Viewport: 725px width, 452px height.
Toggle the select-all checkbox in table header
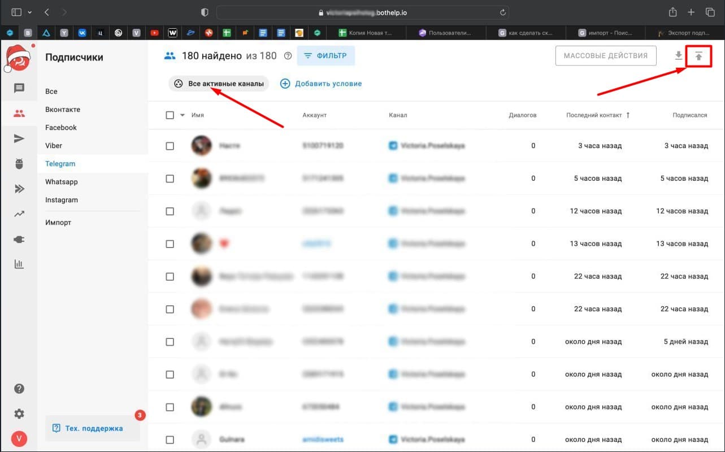(x=170, y=115)
